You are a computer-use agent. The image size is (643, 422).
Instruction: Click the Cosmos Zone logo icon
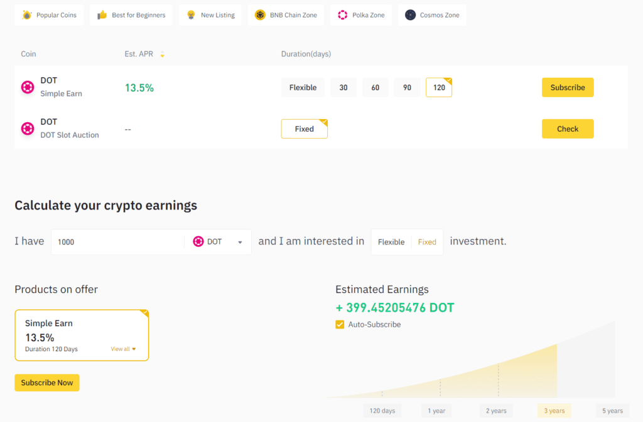click(x=410, y=15)
